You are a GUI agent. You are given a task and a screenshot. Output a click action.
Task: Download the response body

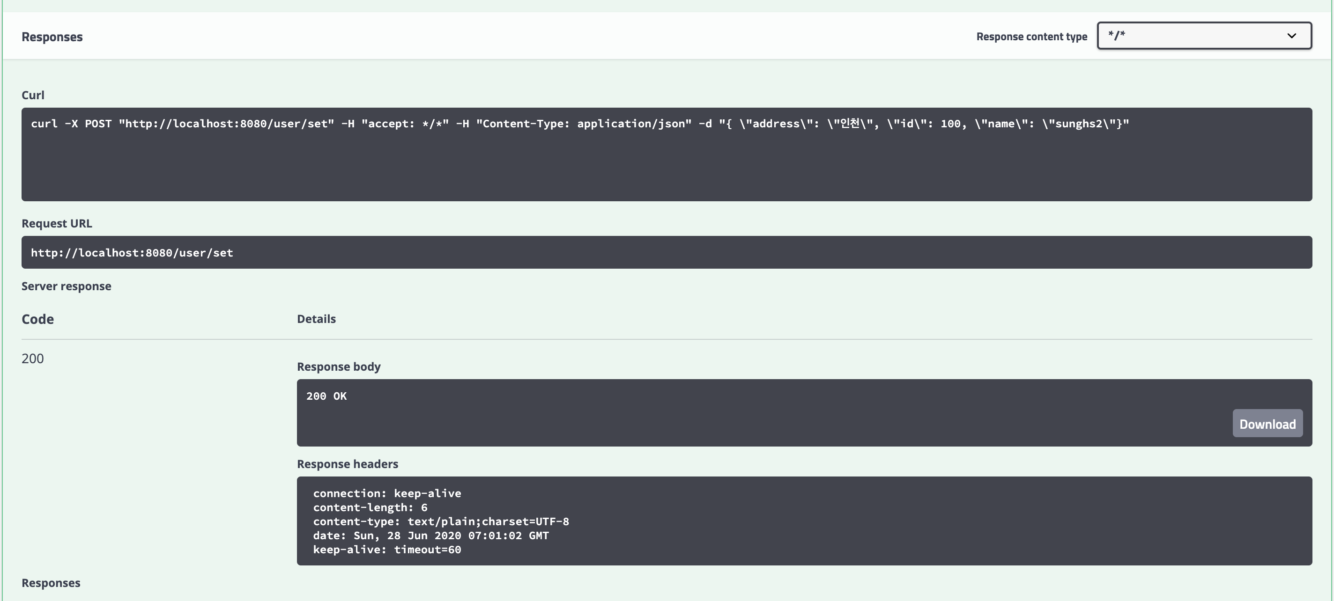click(1267, 424)
